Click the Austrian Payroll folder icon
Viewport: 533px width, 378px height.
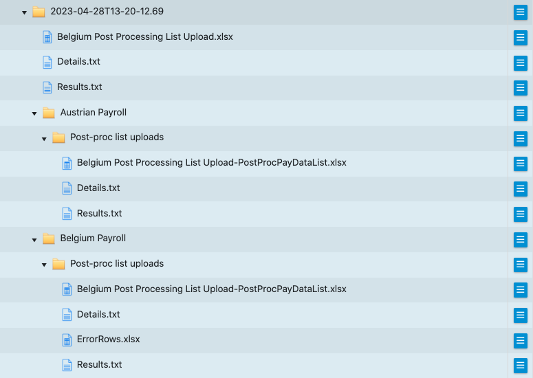point(49,113)
